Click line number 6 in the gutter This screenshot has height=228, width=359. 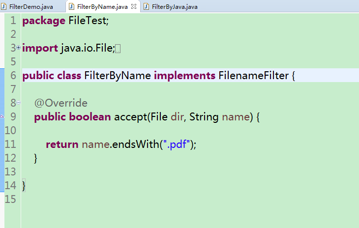[13, 76]
